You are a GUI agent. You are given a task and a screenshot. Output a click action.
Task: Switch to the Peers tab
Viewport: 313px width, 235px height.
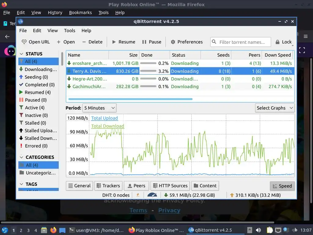coord(136,186)
